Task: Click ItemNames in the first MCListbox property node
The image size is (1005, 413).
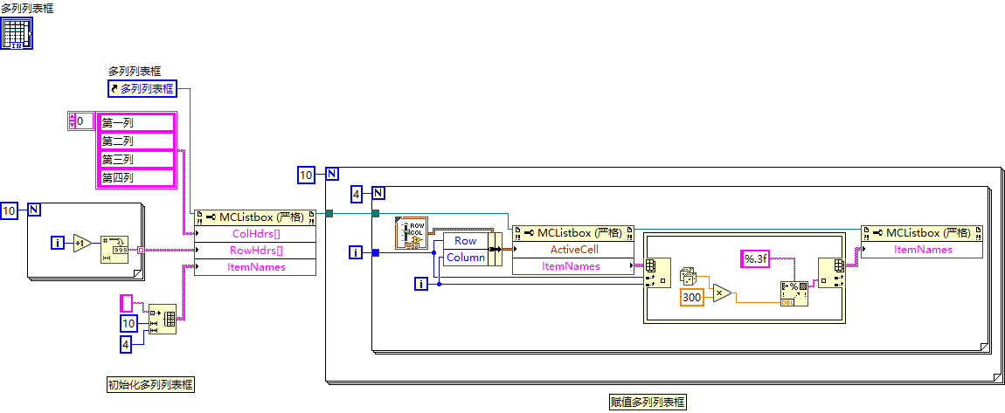Action: click(255, 267)
